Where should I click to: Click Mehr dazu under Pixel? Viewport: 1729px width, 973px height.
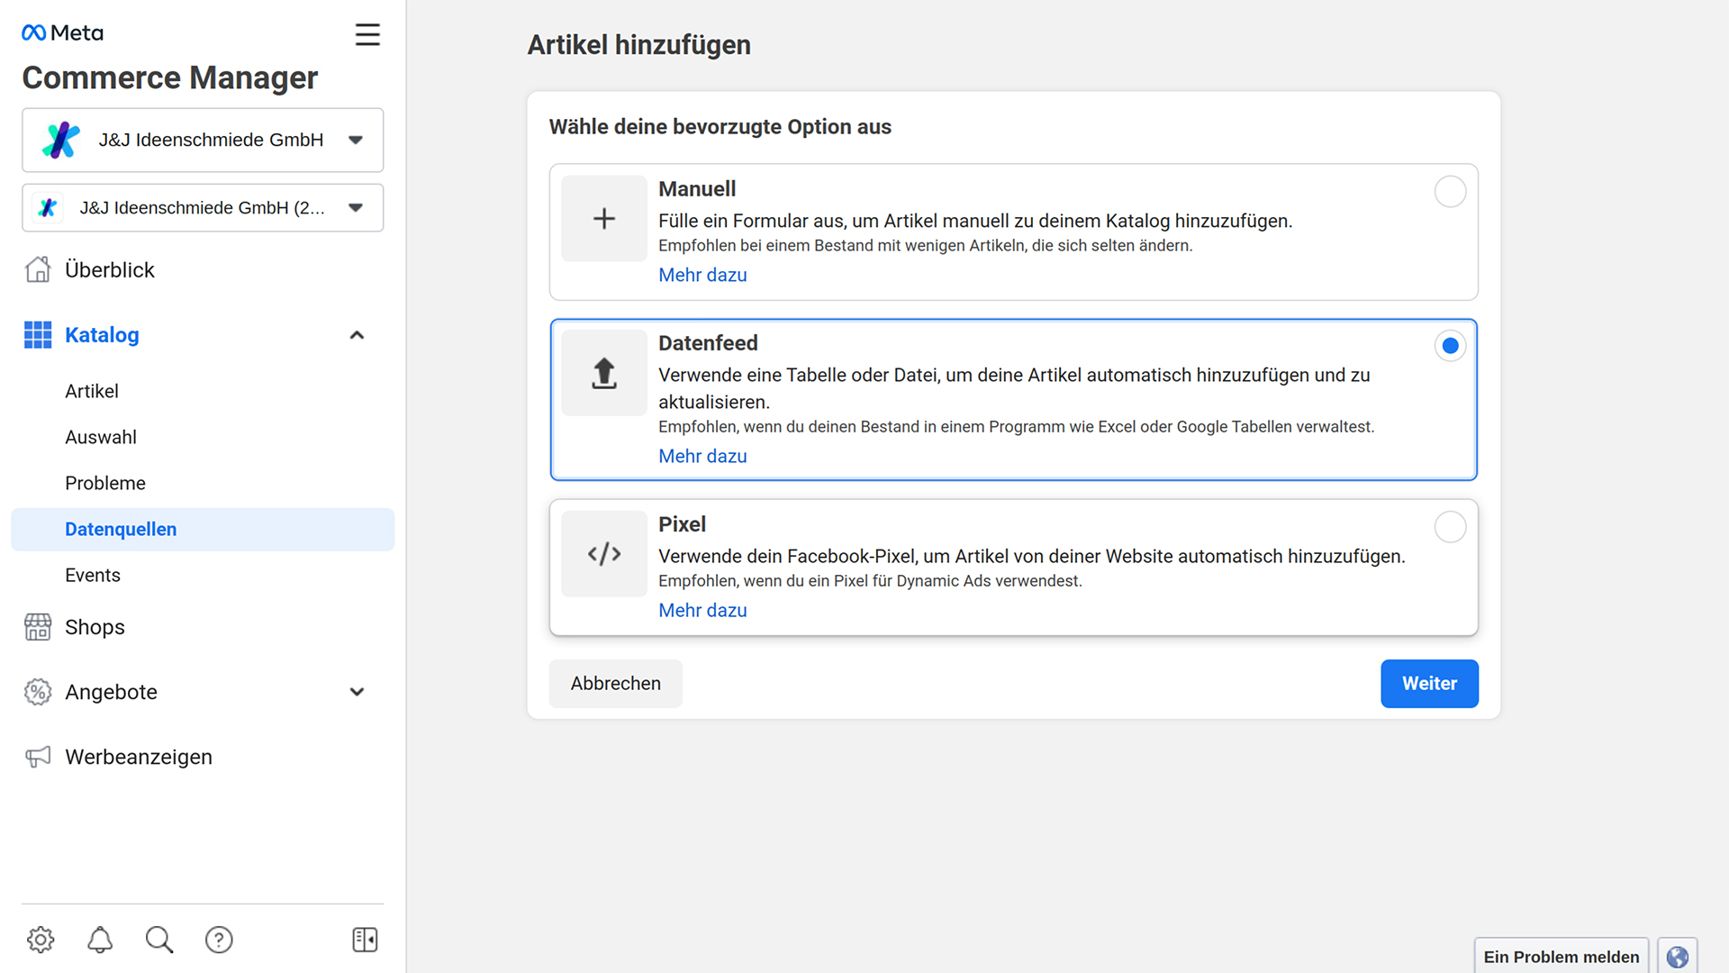[702, 611]
